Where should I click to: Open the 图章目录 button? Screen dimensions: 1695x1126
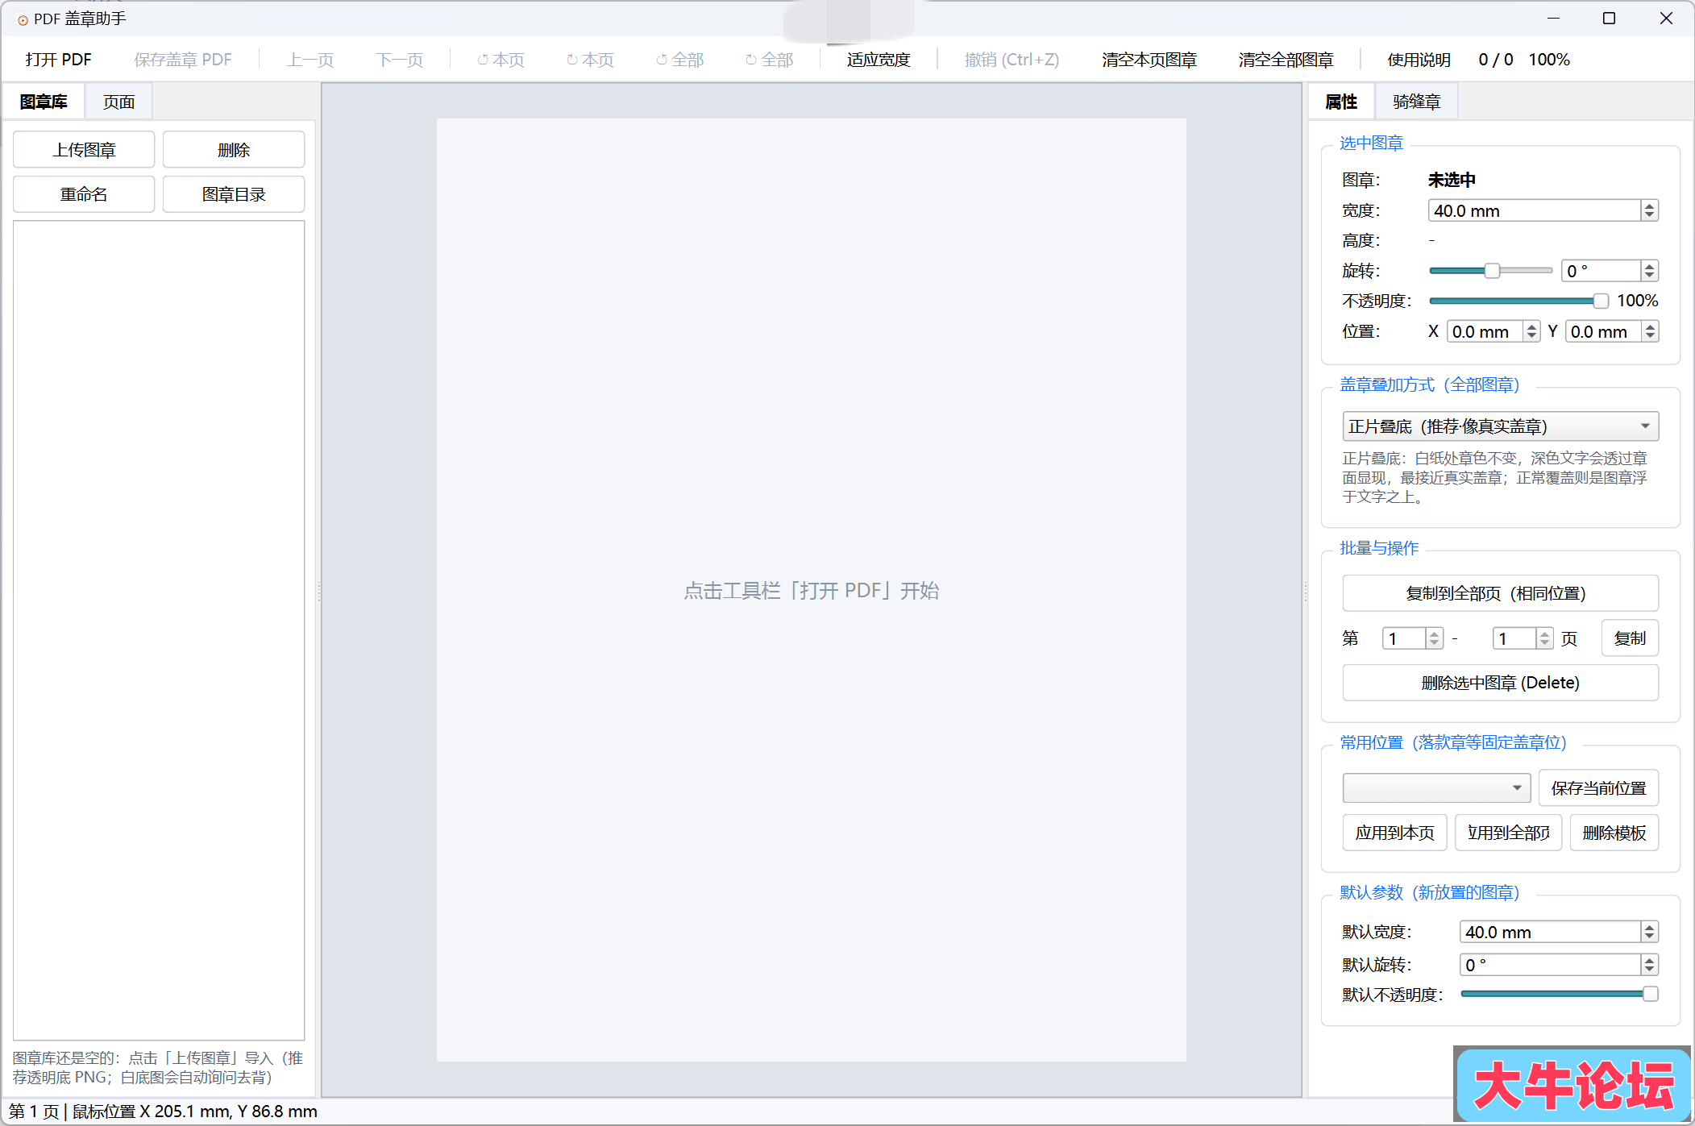(x=234, y=194)
